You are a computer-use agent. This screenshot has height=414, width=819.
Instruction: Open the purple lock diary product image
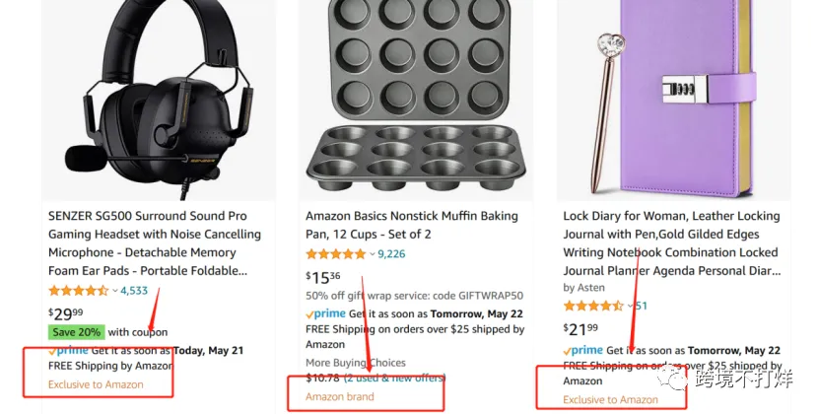click(674, 99)
